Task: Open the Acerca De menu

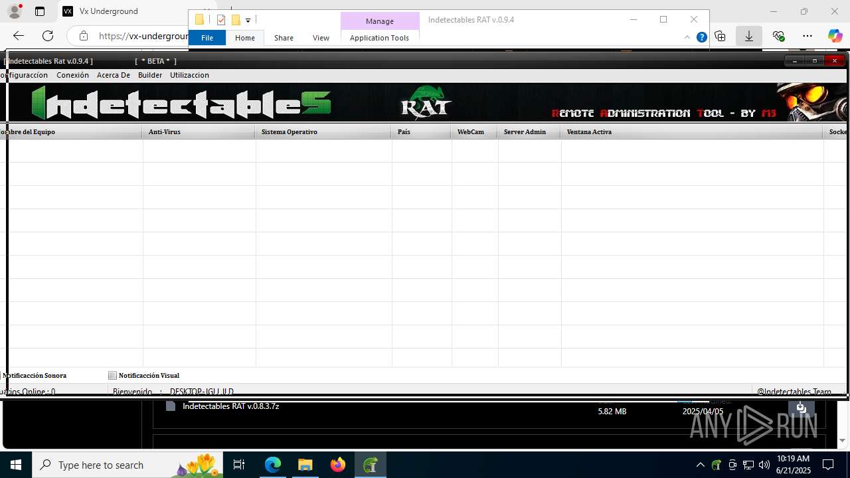Action: [114, 75]
